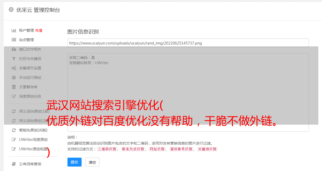Open 接口文件相关 menu item
The height and width of the screenshot is (171, 322).
point(30,49)
